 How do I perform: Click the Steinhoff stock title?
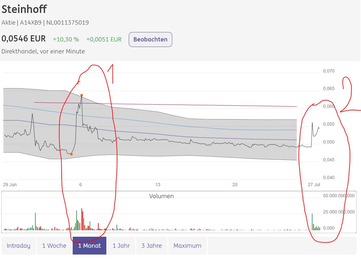coord(24,9)
